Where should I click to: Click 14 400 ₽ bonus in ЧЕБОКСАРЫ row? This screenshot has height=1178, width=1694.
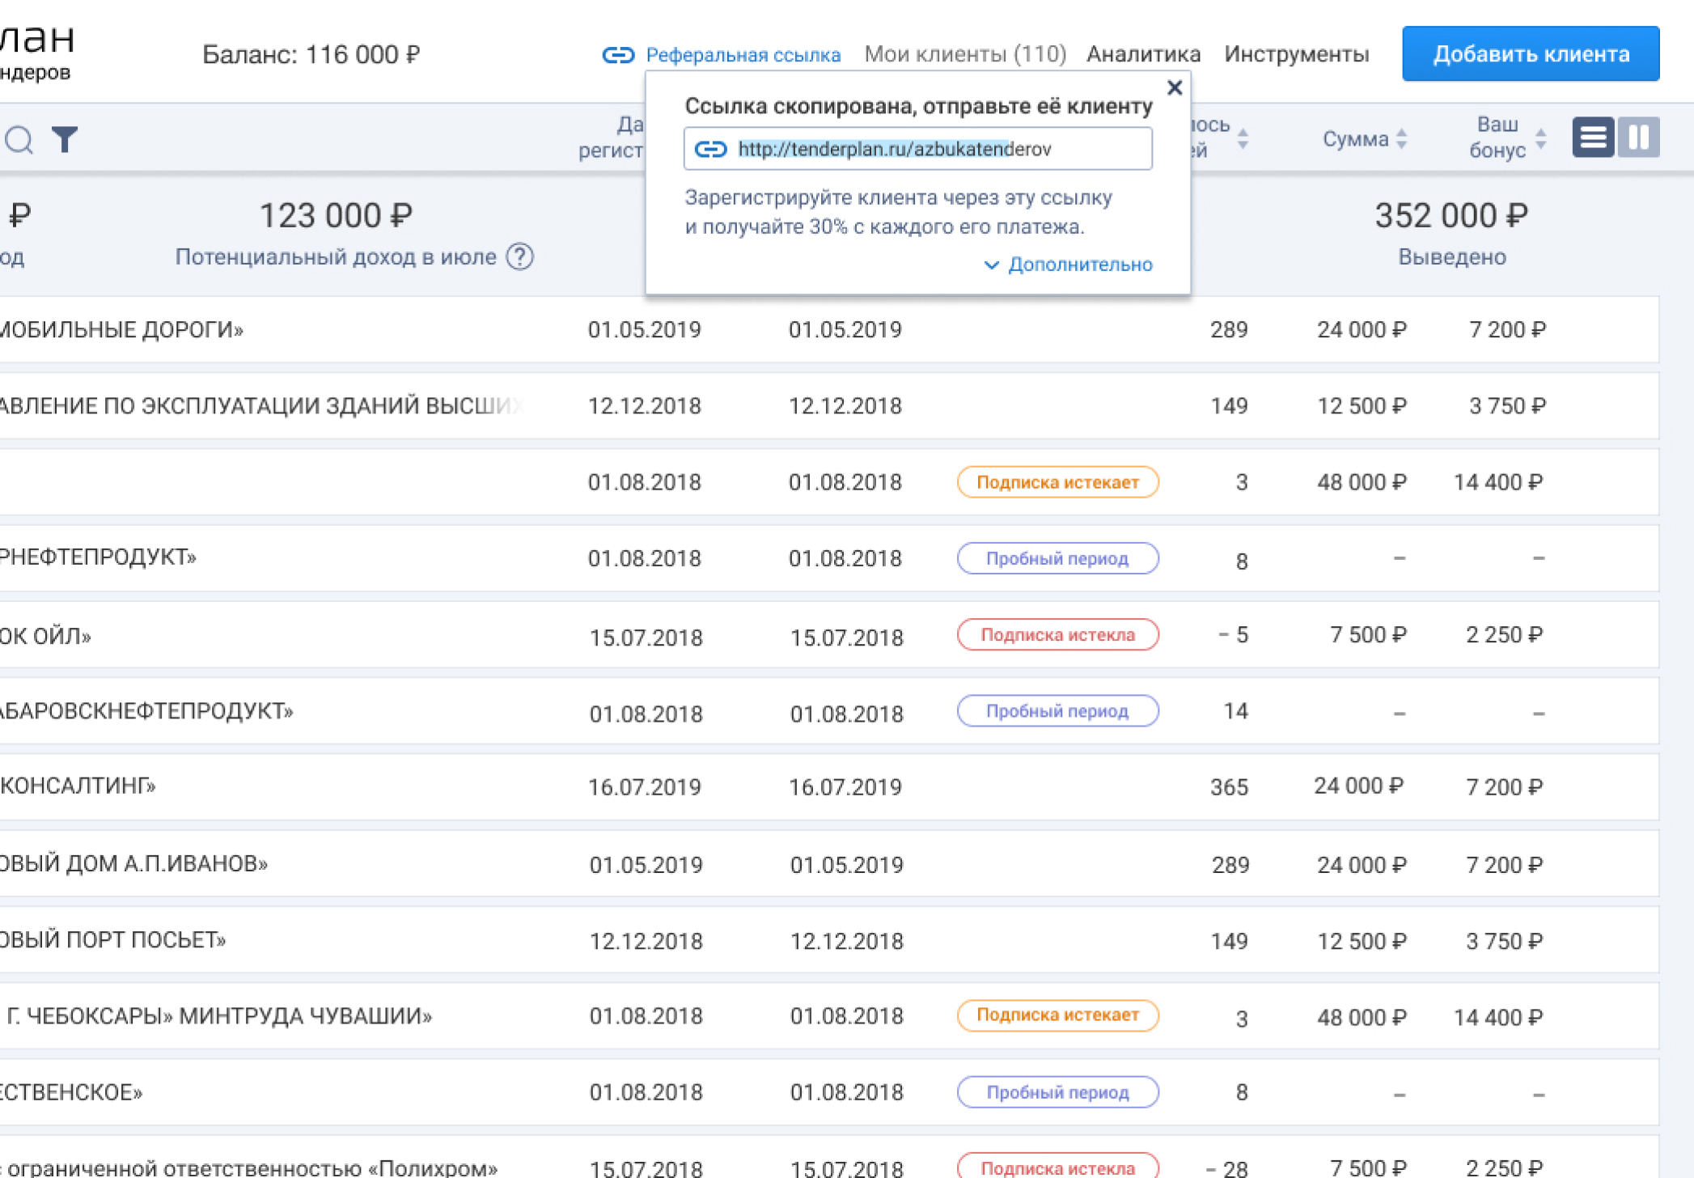click(x=1498, y=1017)
